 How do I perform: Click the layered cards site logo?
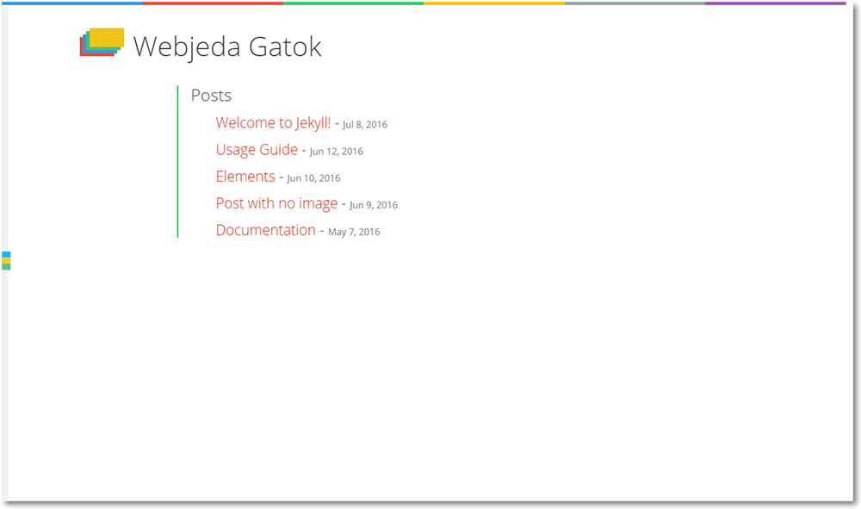[102, 41]
